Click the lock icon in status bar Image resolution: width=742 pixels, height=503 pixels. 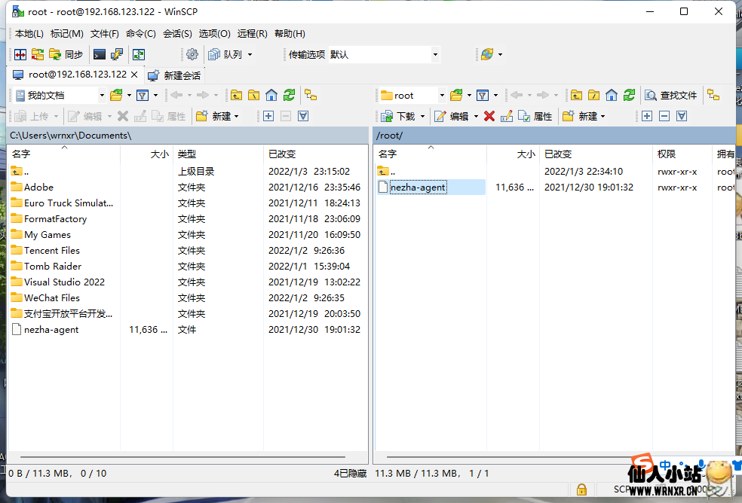581,489
